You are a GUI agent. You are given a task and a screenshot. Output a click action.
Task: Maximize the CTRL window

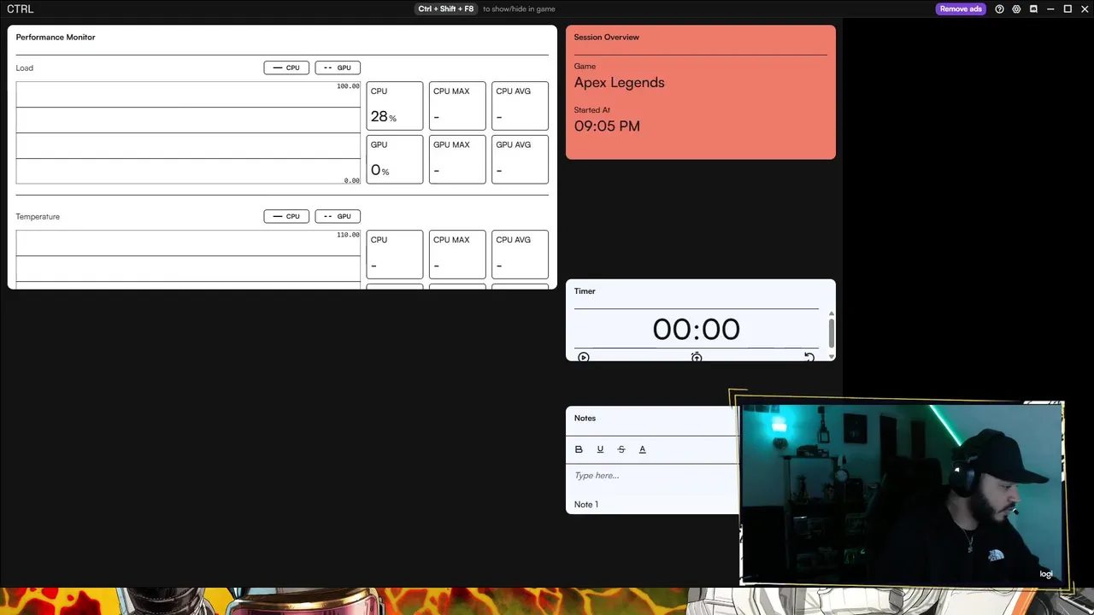click(1068, 9)
